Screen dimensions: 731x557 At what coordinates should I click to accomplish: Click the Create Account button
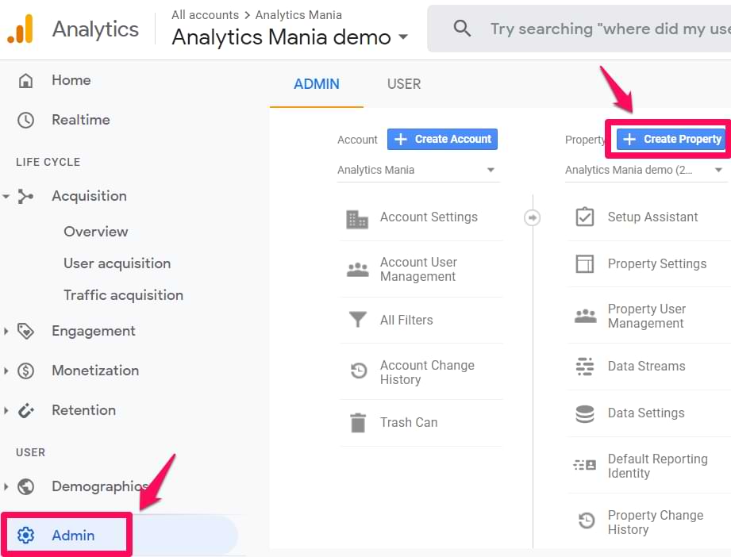pyautogui.click(x=442, y=139)
